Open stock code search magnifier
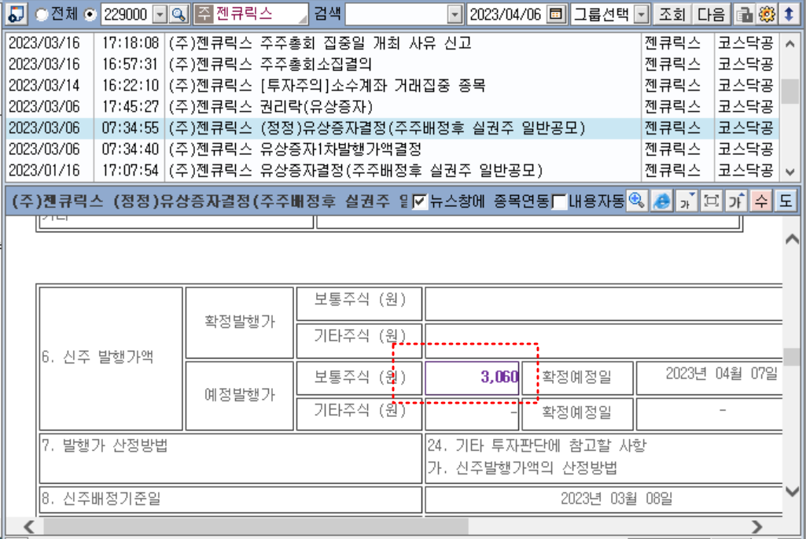Screen dimensions: 806x539 click(x=178, y=14)
